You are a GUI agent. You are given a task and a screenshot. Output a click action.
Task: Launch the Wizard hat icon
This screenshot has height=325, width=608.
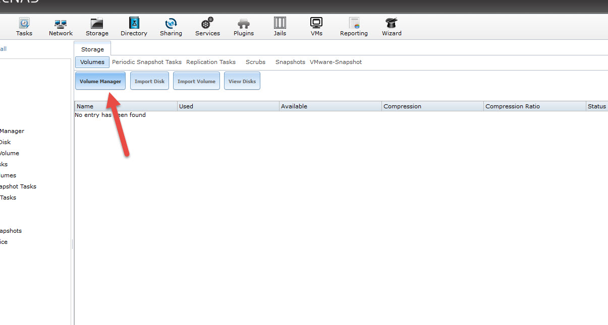pos(392,24)
